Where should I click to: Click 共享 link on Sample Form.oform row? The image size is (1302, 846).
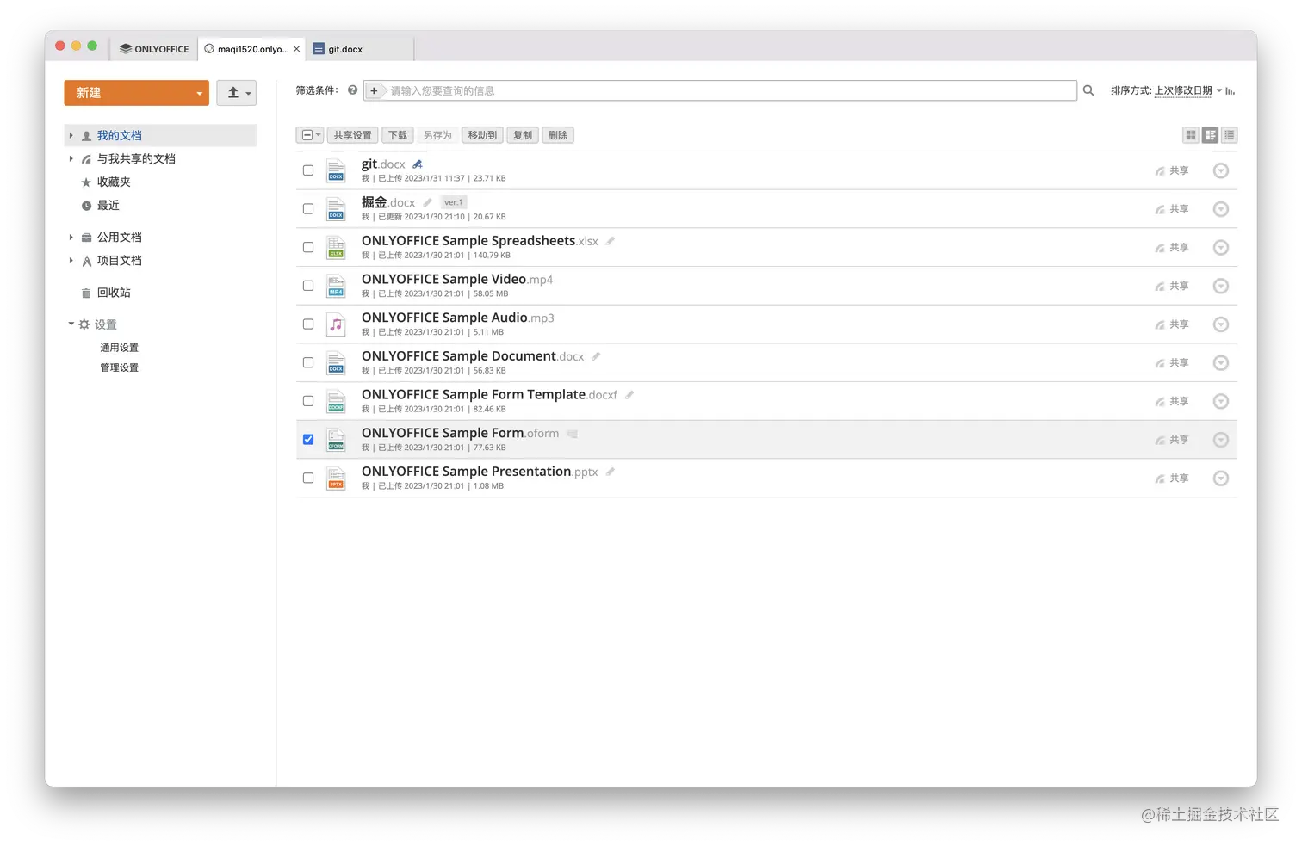1172,440
